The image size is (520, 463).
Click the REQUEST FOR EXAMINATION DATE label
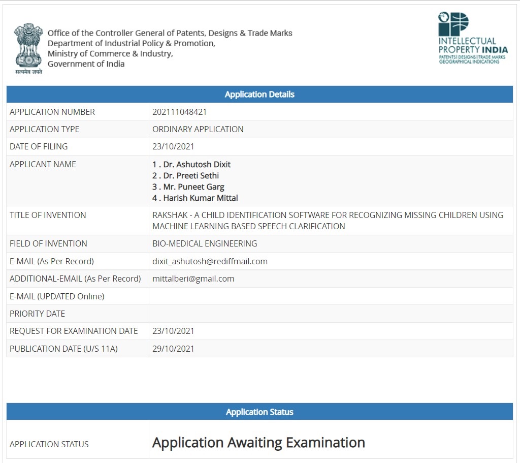[x=74, y=331]
